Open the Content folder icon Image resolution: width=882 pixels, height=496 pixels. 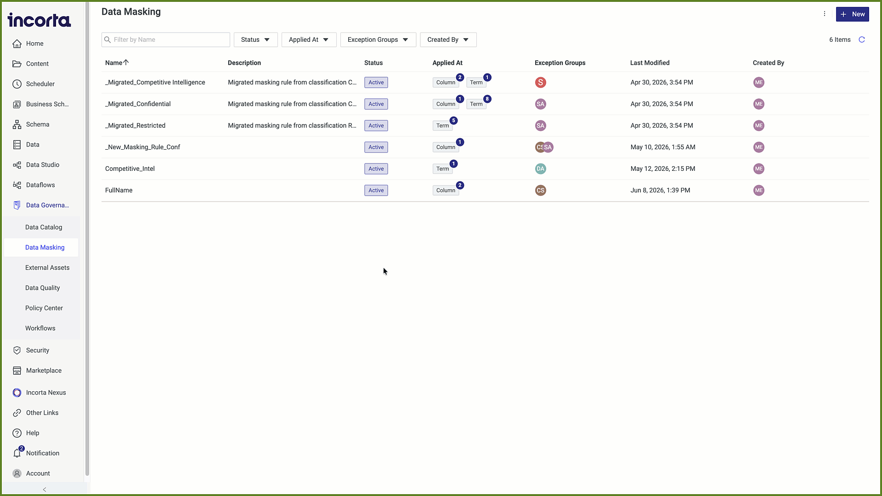point(17,64)
